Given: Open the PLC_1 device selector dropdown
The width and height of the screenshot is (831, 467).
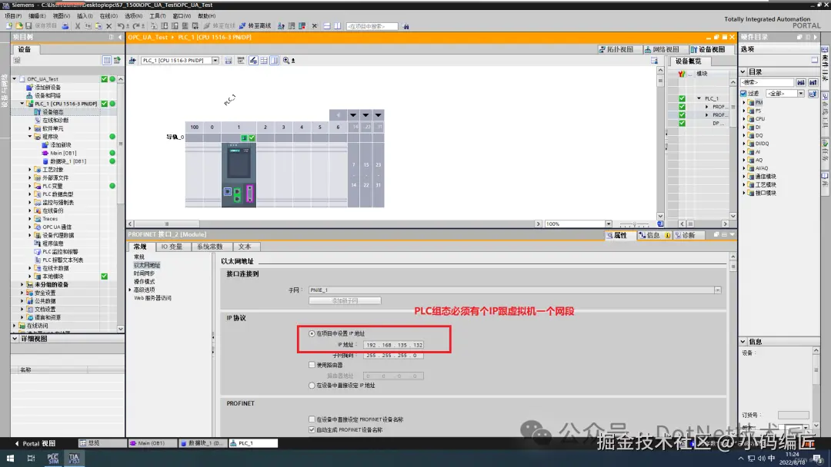Looking at the screenshot, I should tap(215, 60).
